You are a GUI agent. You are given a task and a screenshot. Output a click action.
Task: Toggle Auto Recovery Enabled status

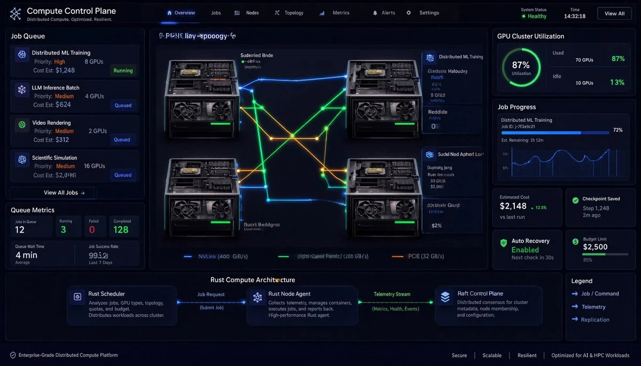click(x=525, y=250)
